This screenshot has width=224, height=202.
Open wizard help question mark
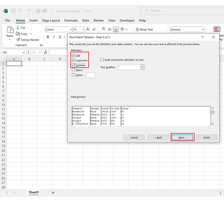click(202, 37)
